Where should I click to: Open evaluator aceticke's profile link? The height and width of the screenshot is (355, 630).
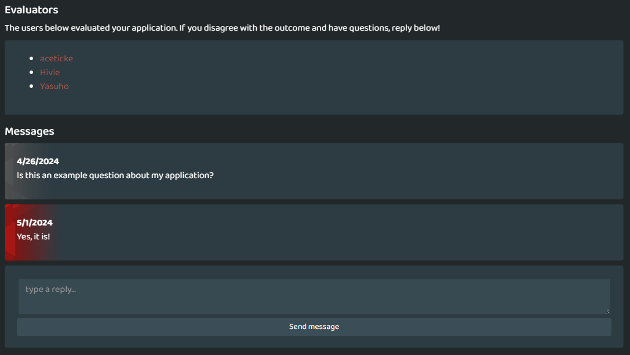[x=56, y=58]
